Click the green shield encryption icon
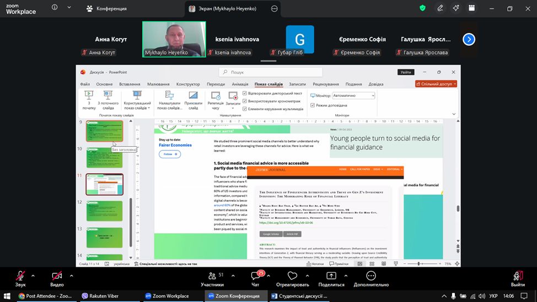Screen dimensions: 537x302 coord(422,8)
